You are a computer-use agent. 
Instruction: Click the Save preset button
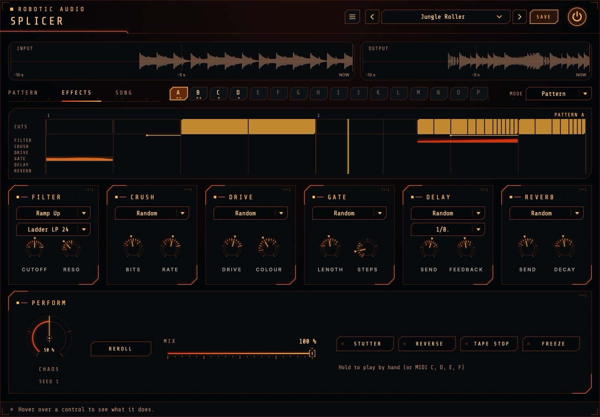[x=544, y=17]
